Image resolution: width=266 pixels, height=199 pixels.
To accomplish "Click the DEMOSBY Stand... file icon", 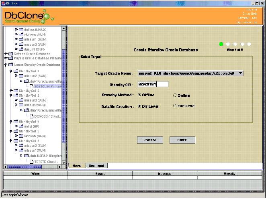I will coord(32,116).
